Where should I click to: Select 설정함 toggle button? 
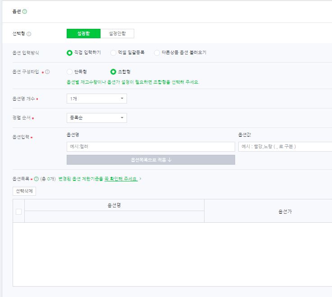pyautogui.click(x=83, y=33)
